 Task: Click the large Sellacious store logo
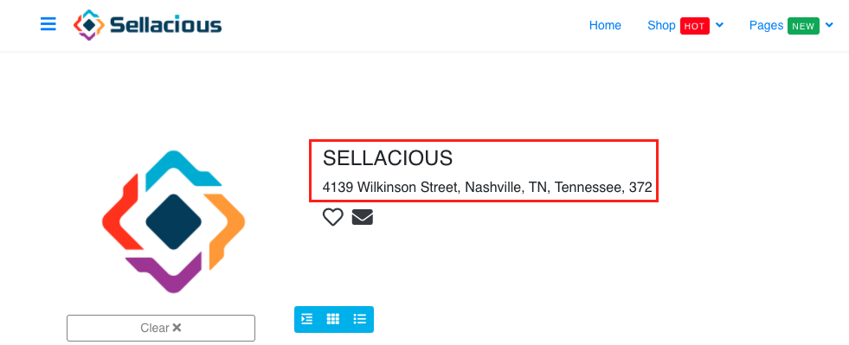173,221
